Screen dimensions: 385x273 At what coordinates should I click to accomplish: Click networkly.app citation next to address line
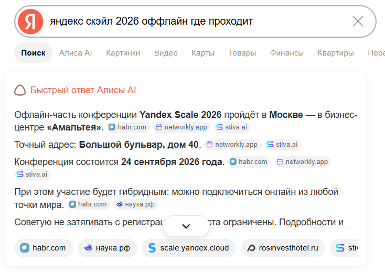pyautogui.click(x=232, y=145)
